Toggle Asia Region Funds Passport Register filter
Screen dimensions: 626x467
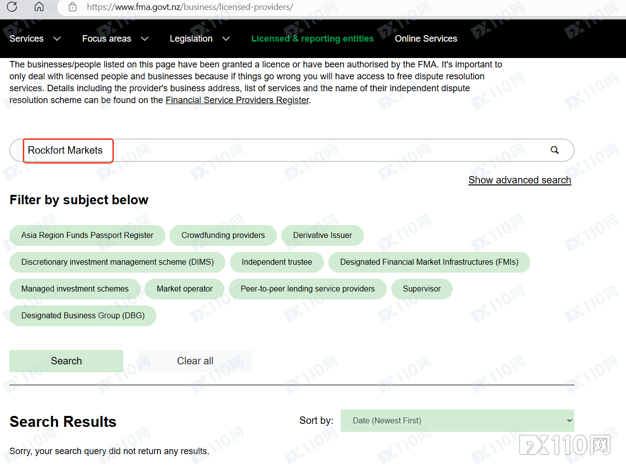click(87, 235)
